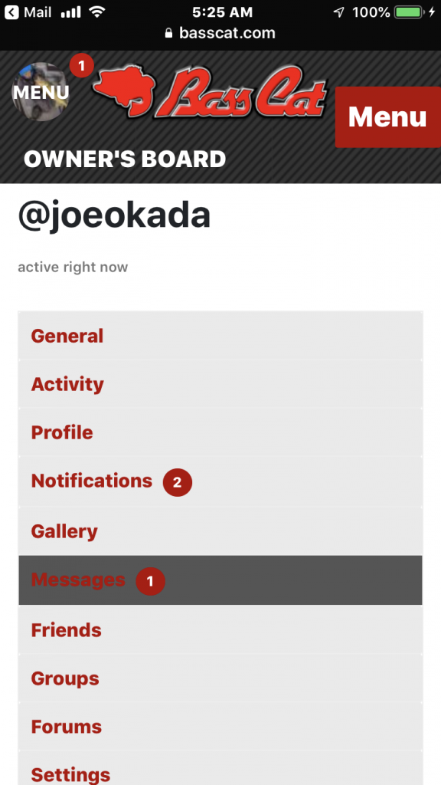Viewport: 441px width, 785px height.
Task: View the Gallery section
Action: 220,530
